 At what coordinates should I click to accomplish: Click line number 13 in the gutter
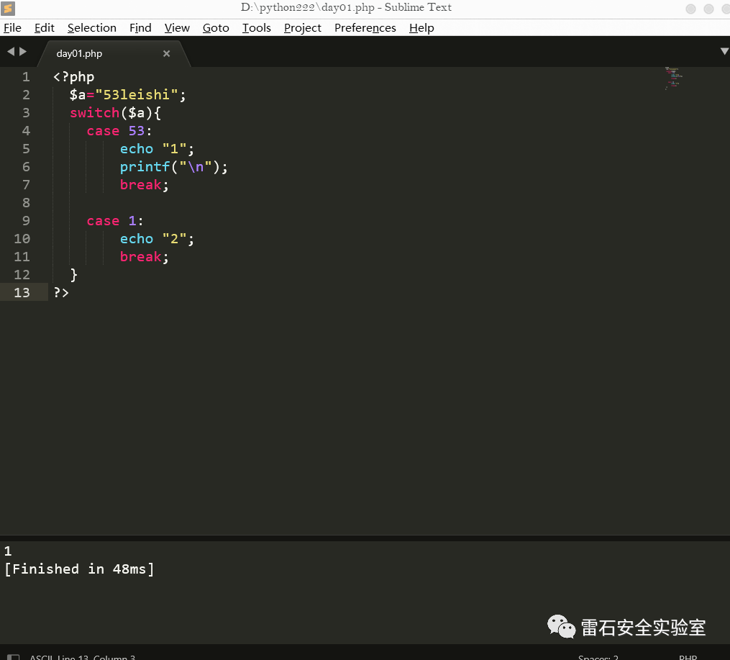[x=22, y=293]
